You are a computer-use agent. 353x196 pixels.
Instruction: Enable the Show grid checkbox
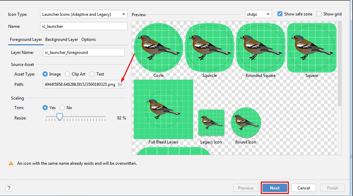319,14
